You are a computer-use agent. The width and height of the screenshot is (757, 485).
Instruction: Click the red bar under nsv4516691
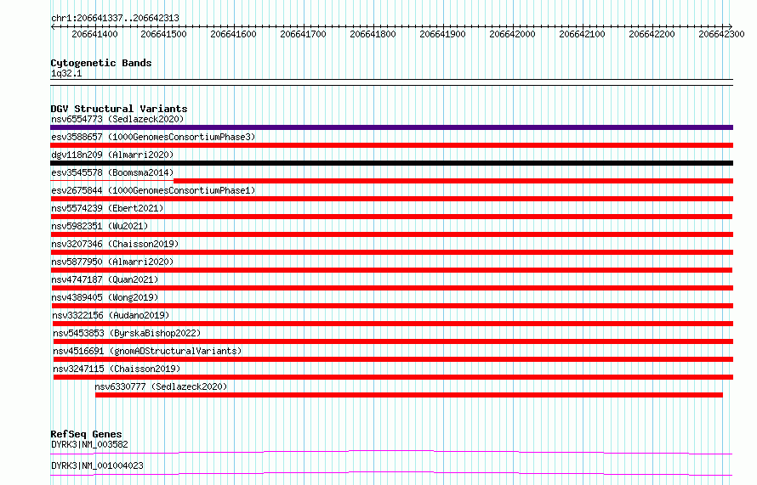tap(393, 359)
